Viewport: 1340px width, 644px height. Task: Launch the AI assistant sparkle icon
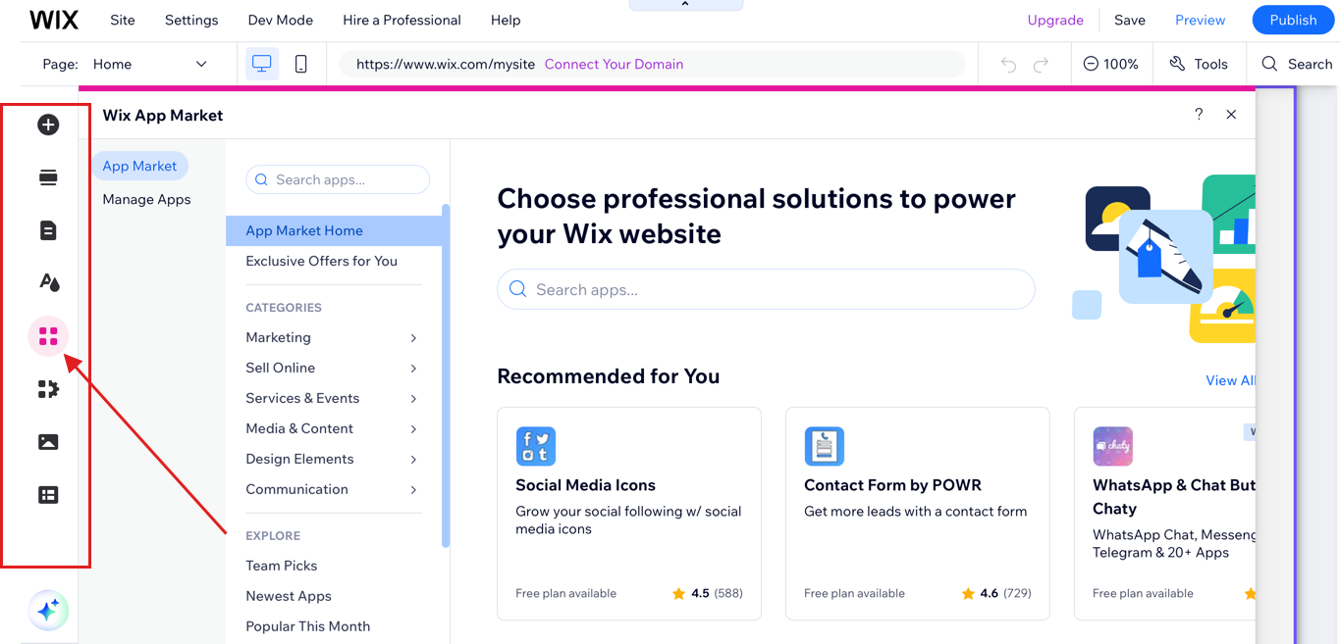(48, 611)
